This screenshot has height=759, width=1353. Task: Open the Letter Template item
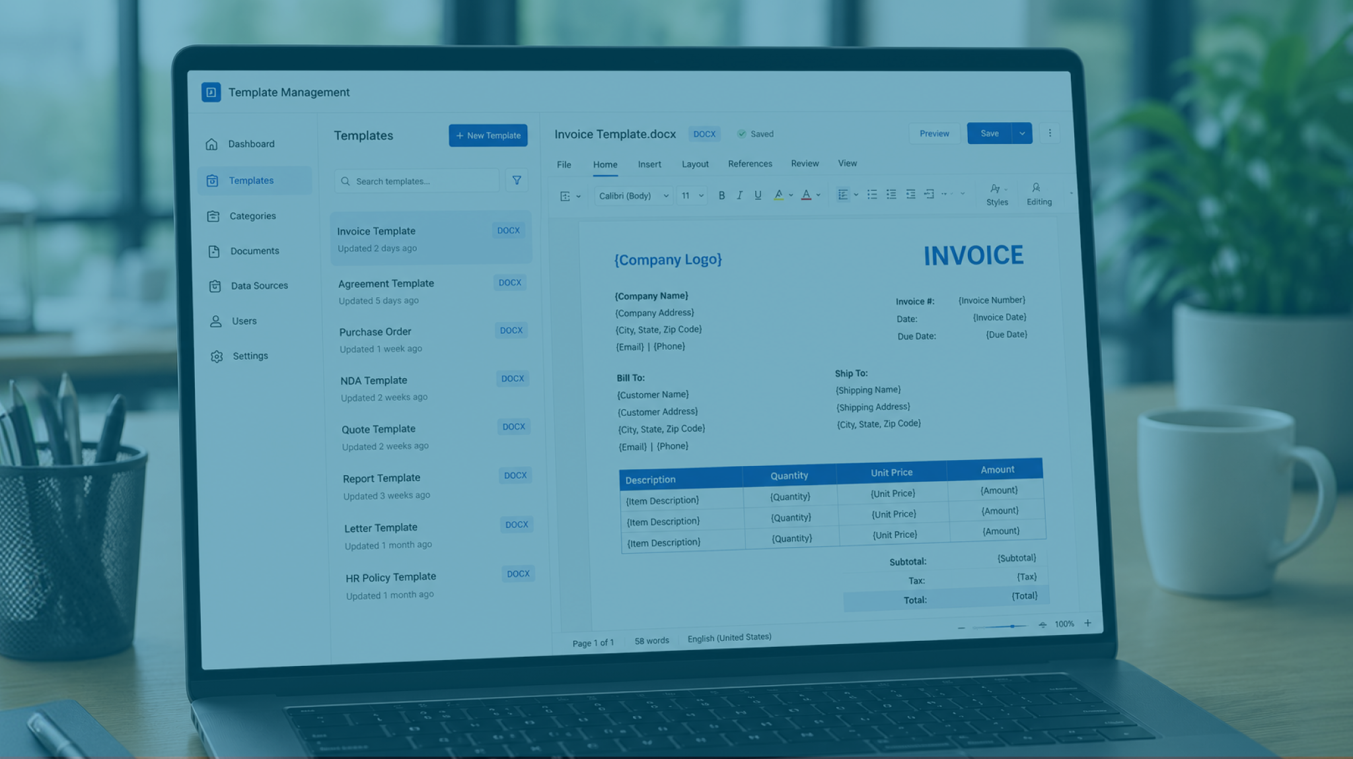coord(439,535)
